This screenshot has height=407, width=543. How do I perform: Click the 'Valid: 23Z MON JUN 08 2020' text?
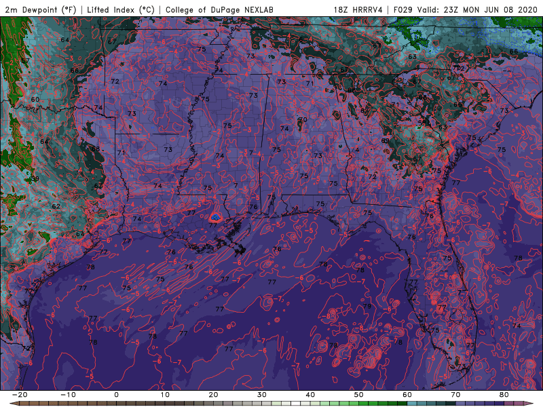(479, 9)
